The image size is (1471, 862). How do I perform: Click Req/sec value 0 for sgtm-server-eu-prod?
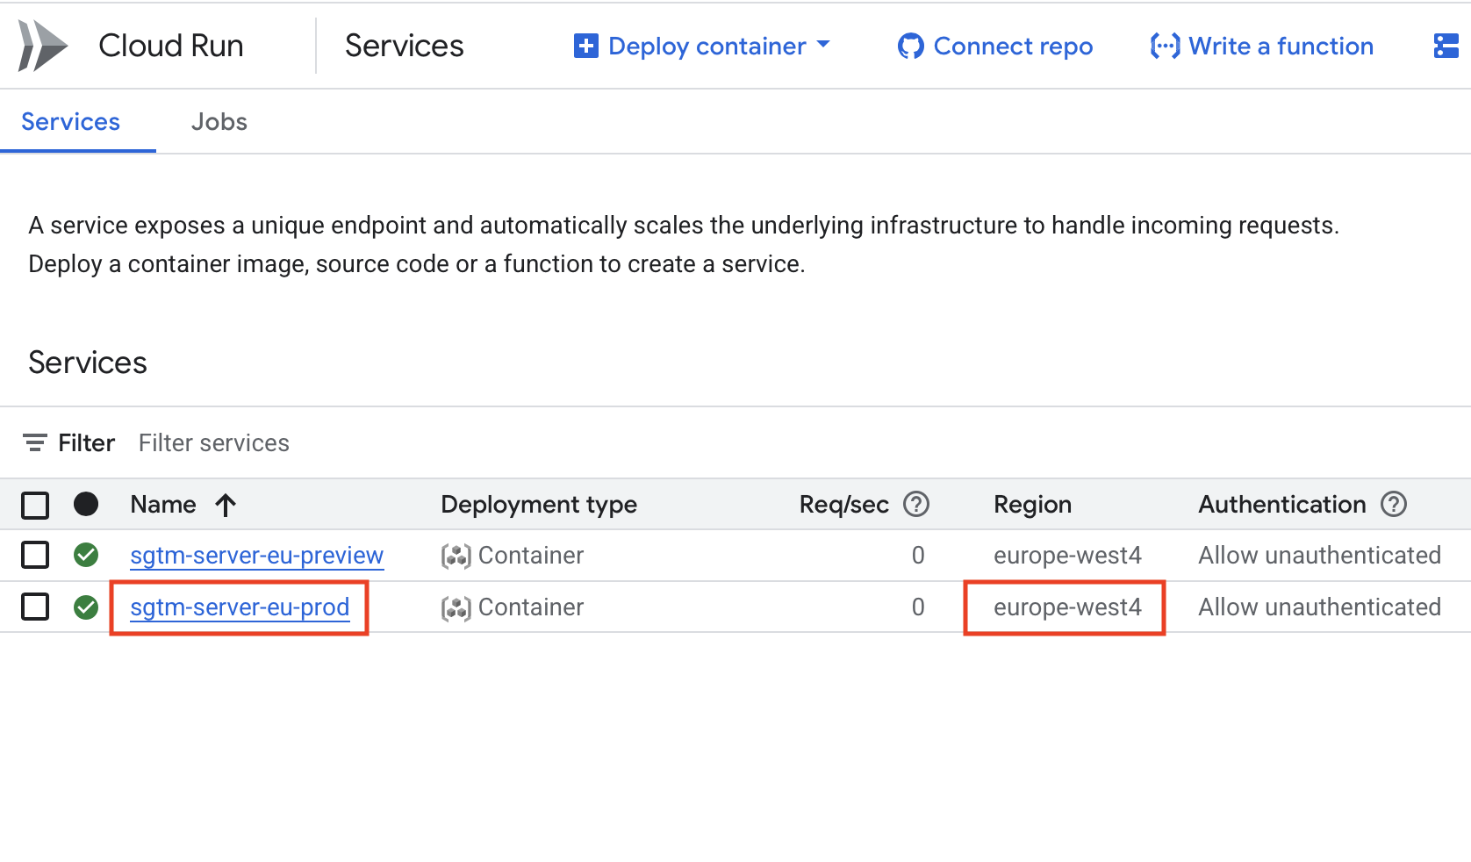tap(918, 607)
